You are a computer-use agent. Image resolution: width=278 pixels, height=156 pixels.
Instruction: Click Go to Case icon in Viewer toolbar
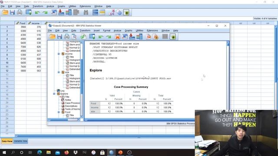click(125, 36)
